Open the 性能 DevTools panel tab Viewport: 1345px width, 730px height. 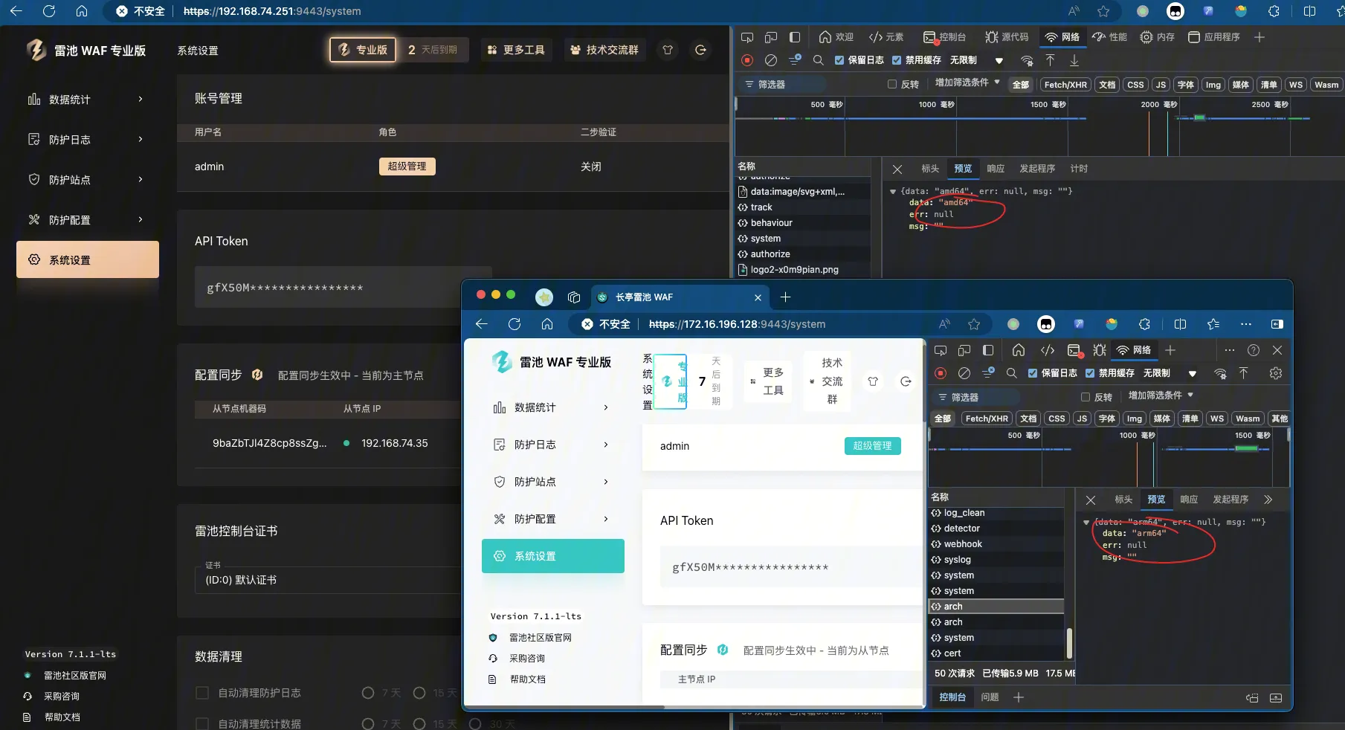pos(1109,37)
